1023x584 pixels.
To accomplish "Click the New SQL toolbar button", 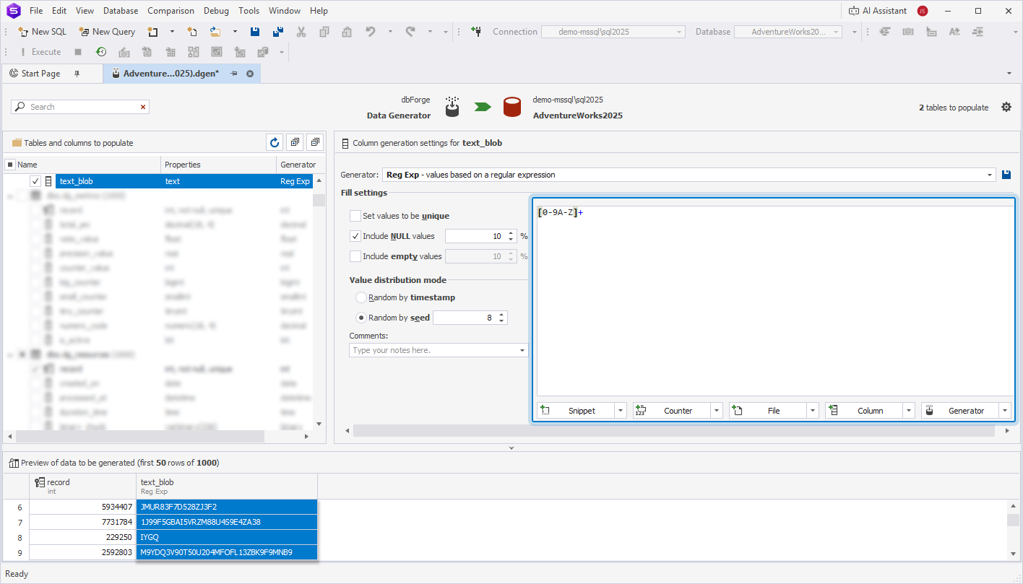I will pos(42,32).
